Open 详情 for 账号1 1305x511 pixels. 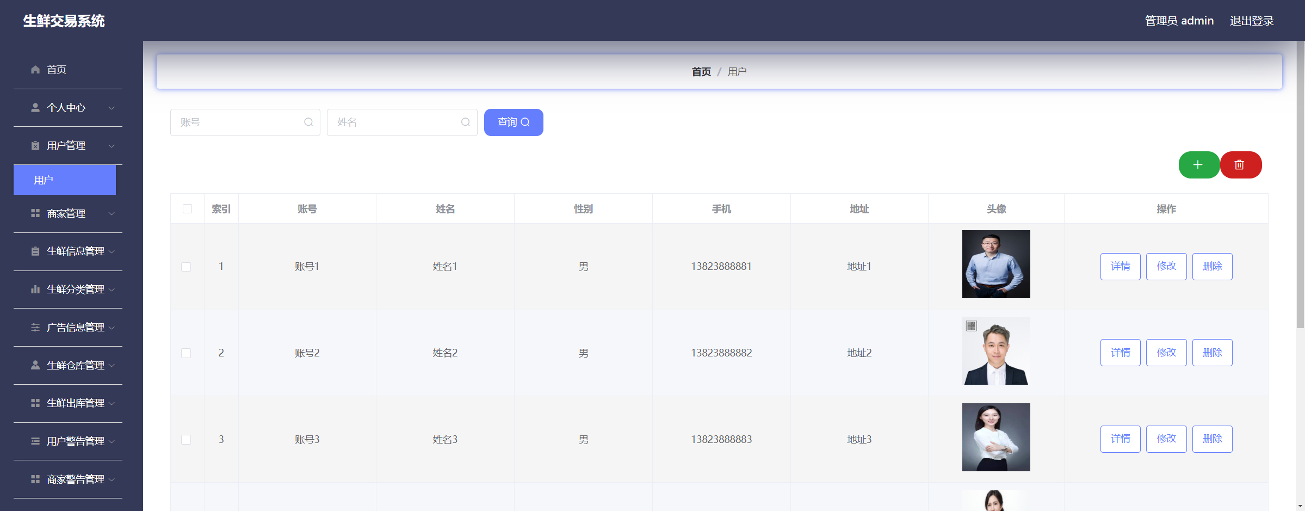pos(1121,267)
